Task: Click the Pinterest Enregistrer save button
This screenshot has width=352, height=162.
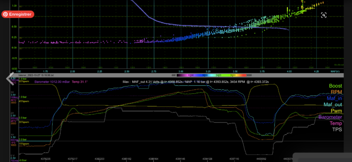Action: [18, 14]
